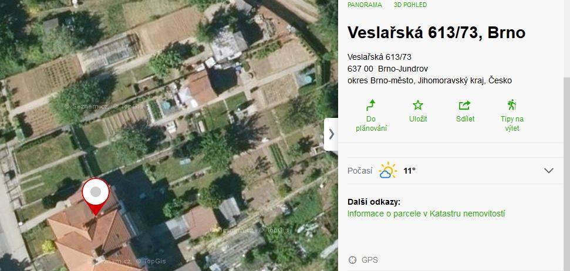Click the Do plánování text label
The image size is (570, 271).
371,124
